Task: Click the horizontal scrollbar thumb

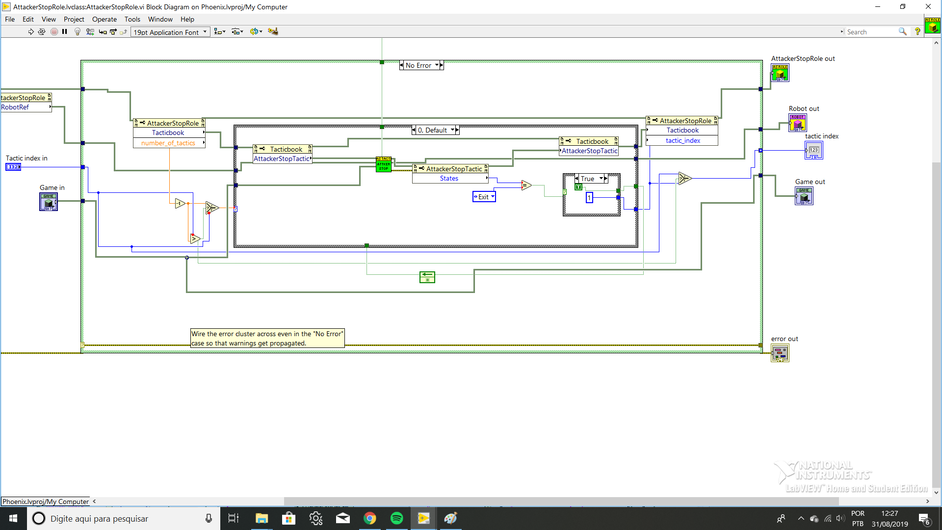Action: pos(561,502)
